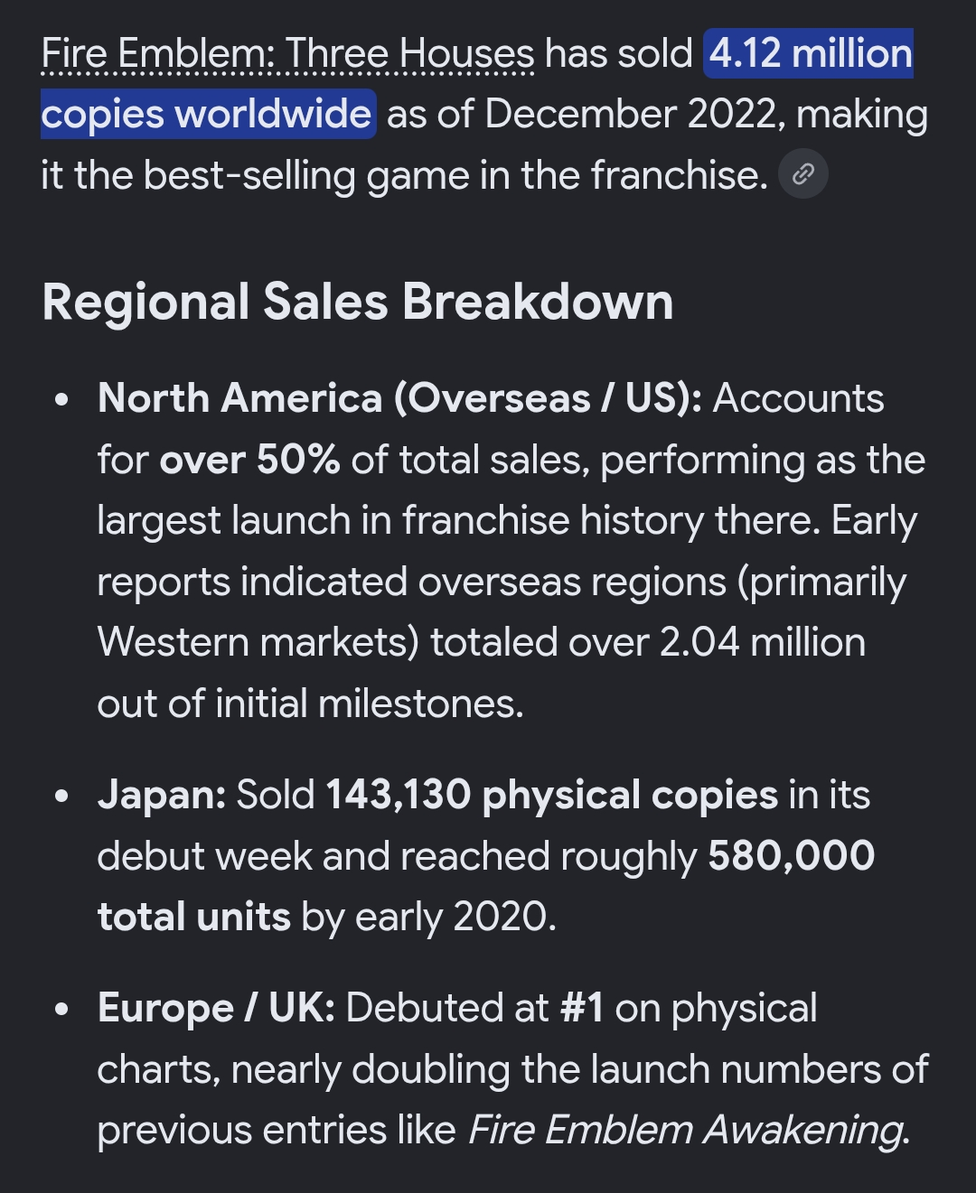Image resolution: width=976 pixels, height=1193 pixels.
Task: Click the early 2020 text
Action: click(455, 918)
